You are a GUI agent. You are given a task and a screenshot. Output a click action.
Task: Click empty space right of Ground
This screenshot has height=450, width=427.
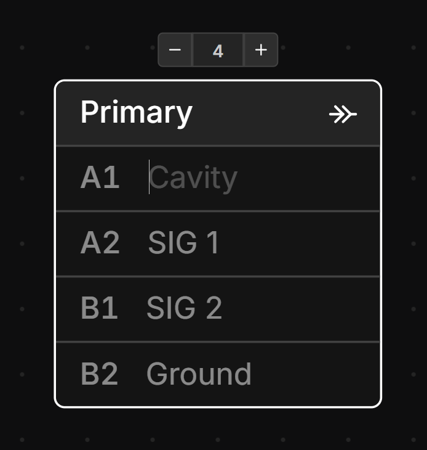(x=314, y=374)
